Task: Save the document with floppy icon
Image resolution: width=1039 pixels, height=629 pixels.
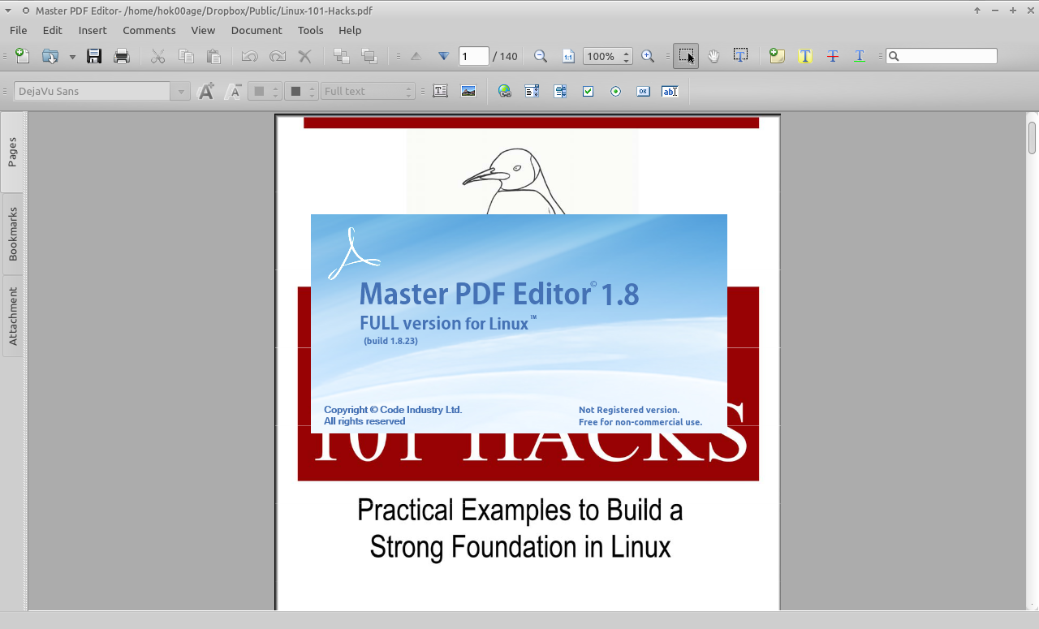Action: [94, 56]
